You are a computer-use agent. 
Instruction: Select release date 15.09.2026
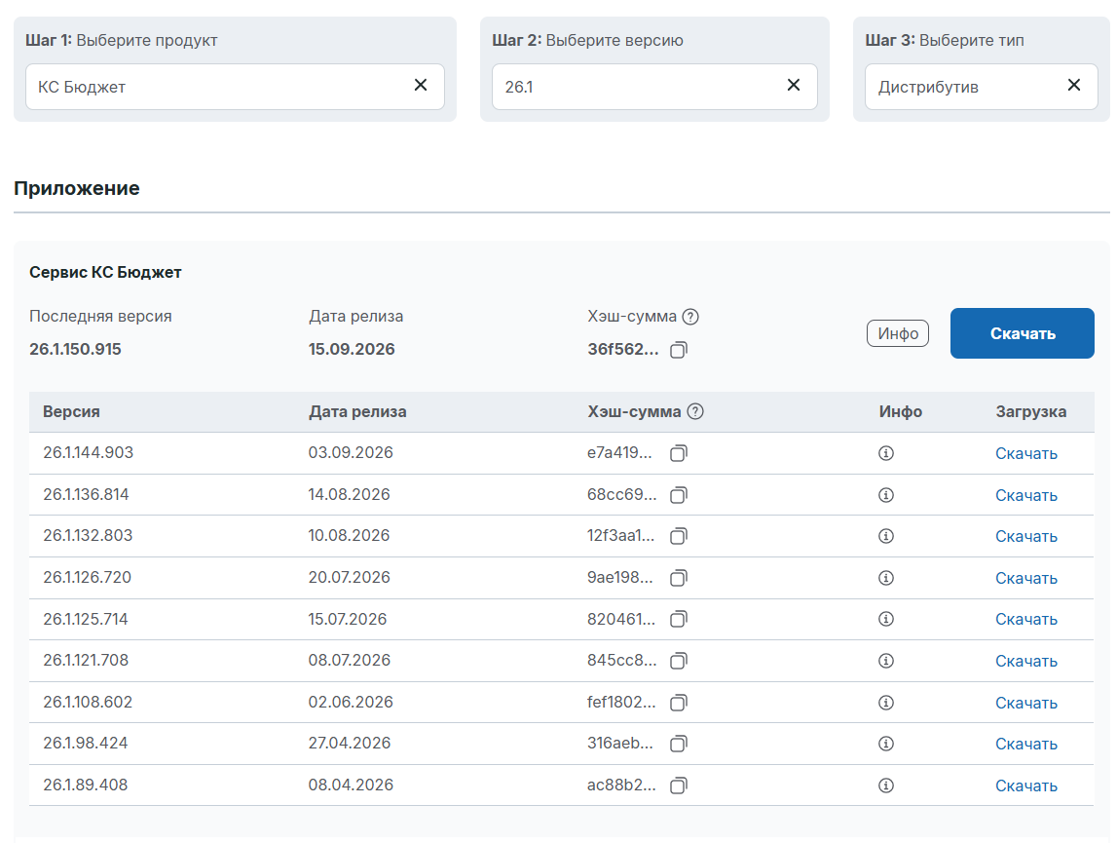click(352, 350)
